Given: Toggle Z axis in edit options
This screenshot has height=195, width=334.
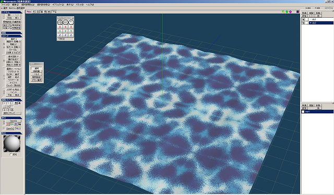Looking at the screenshot, I should (12, 103).
